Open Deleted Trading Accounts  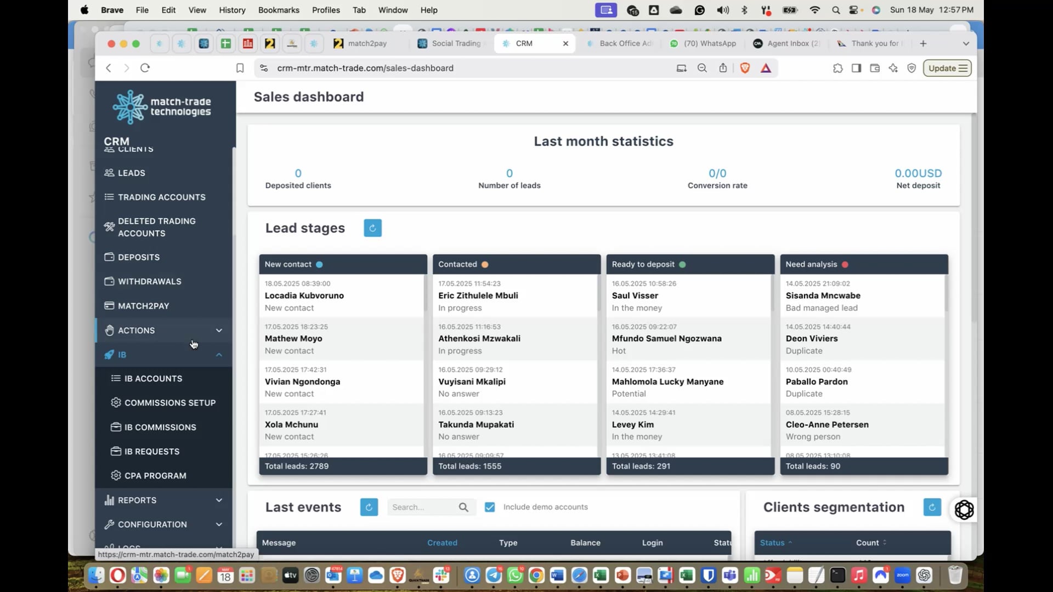pos(156,227)
